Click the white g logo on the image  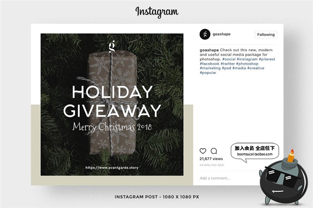tap(112, 46)
